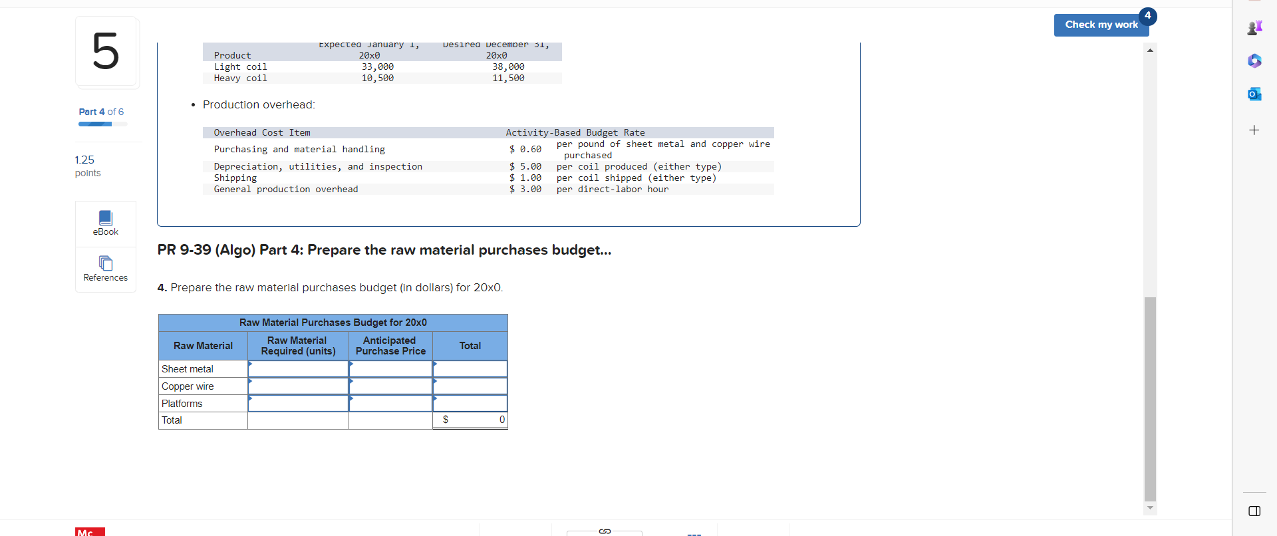Click the 'PR 9-39 (Algo) Part 4' heading
Viewport: 1277px width, 536px height.
[x=384, y=250]
